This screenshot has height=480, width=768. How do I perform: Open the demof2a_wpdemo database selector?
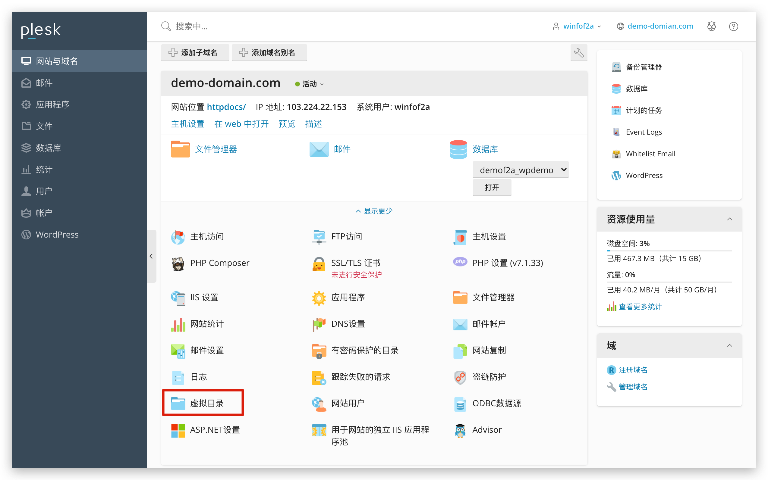pos(520,170)
